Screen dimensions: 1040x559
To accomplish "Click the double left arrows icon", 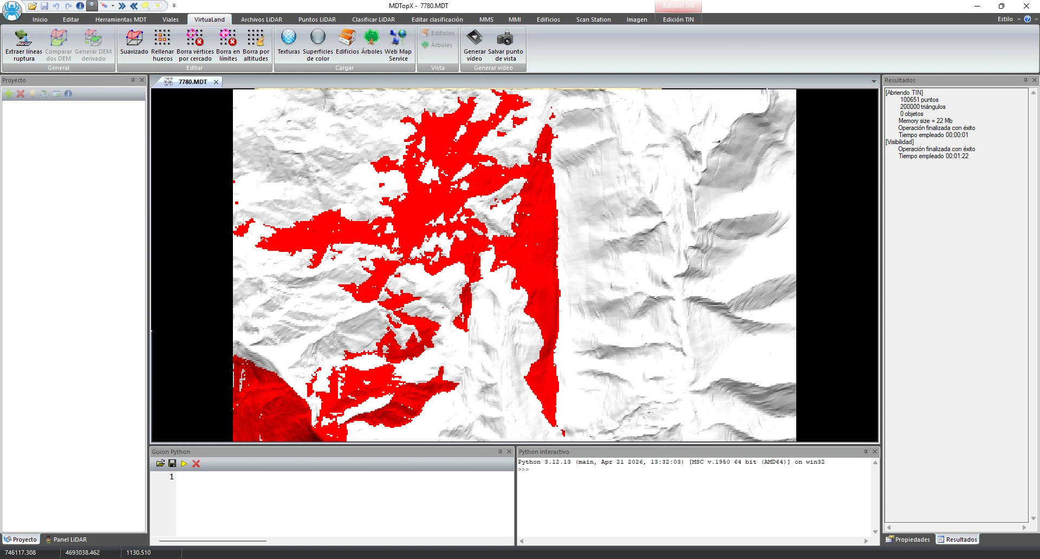I will [x=134, y=6].
